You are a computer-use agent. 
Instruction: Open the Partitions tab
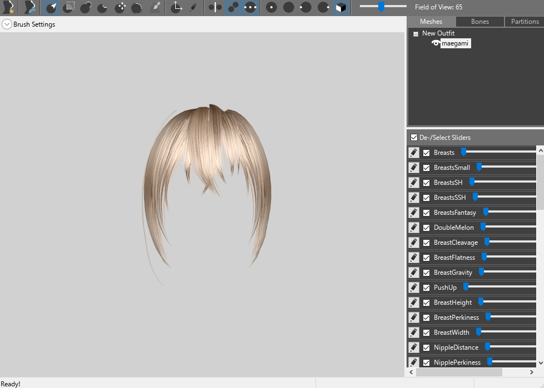[x=525, y=22]
